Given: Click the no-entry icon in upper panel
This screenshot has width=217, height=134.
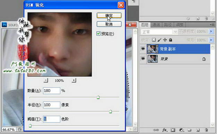Looking at the screenshot, I should [188, 18].
